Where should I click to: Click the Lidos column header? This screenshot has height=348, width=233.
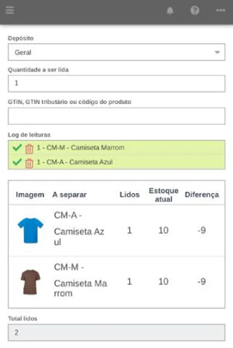[129, 194]
